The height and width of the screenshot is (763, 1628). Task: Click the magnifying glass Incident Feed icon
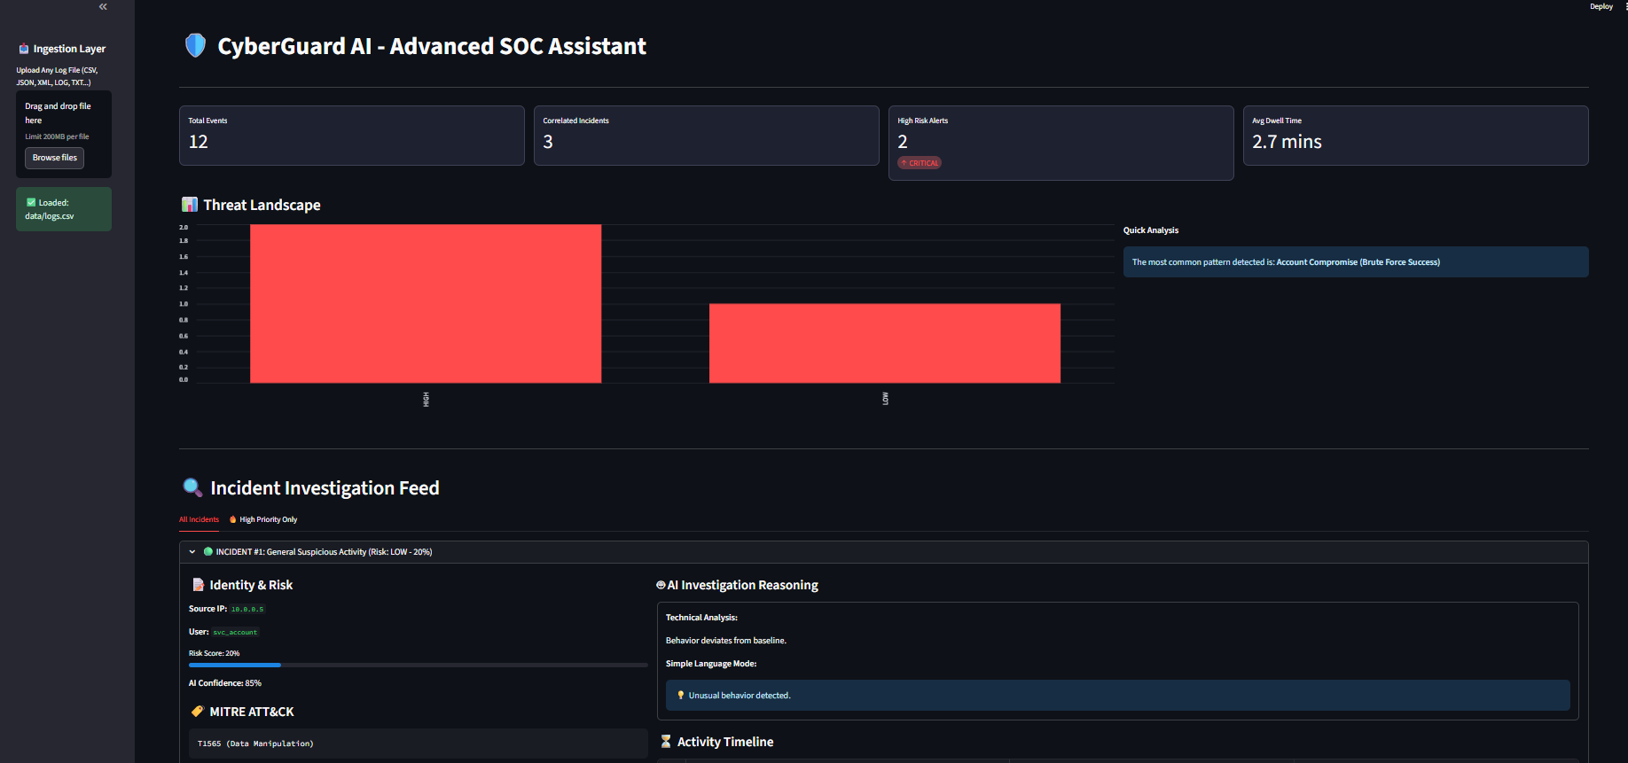pyautogui.click(x=192, y=487)
